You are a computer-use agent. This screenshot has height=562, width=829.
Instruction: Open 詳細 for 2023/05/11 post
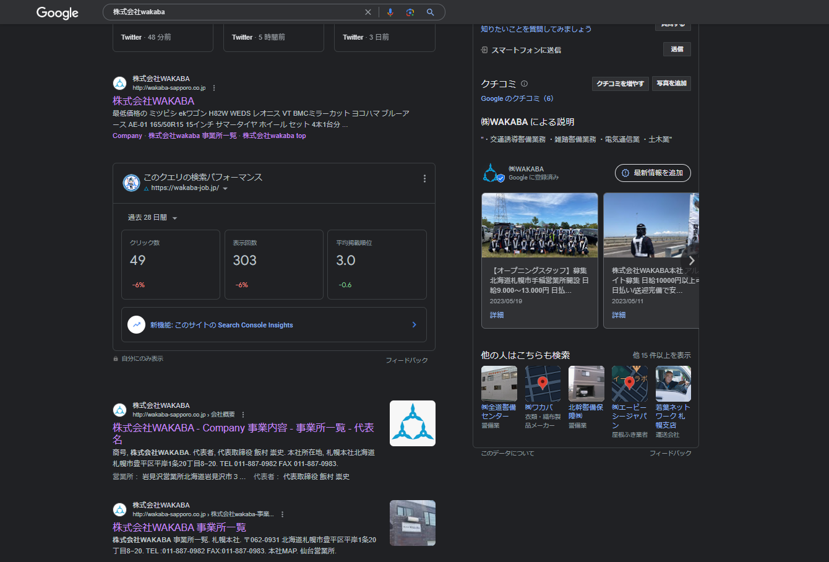click(x=619, y=316)
